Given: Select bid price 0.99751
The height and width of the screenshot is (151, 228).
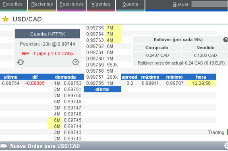Looking at the screenshot, I should [x=73, y=89].
